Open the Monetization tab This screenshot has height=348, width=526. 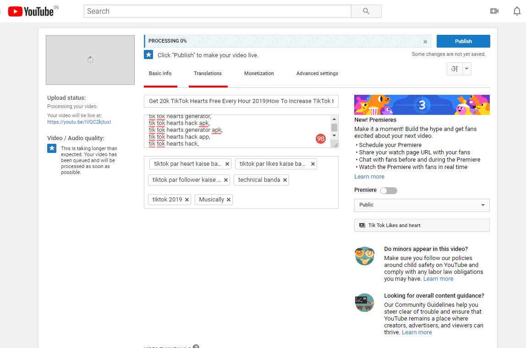point(259,73)
